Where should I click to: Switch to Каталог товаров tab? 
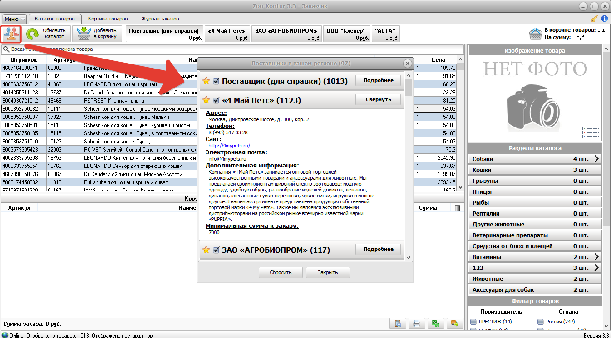(x=55, y=19)
